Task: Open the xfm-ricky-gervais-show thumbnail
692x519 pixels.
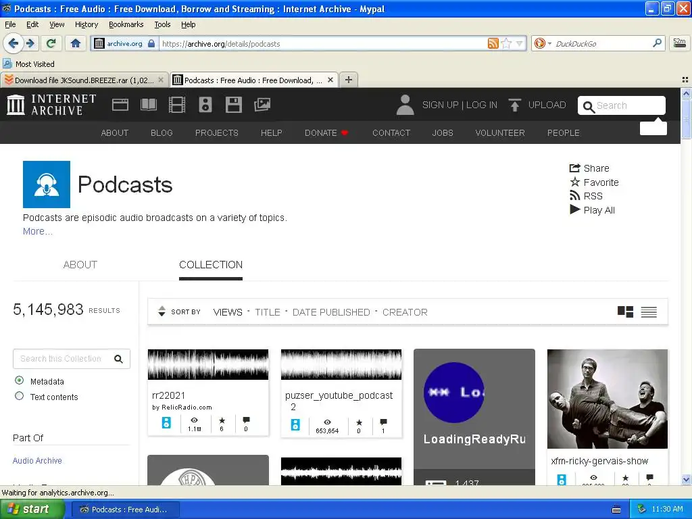Action: (608, 399)
